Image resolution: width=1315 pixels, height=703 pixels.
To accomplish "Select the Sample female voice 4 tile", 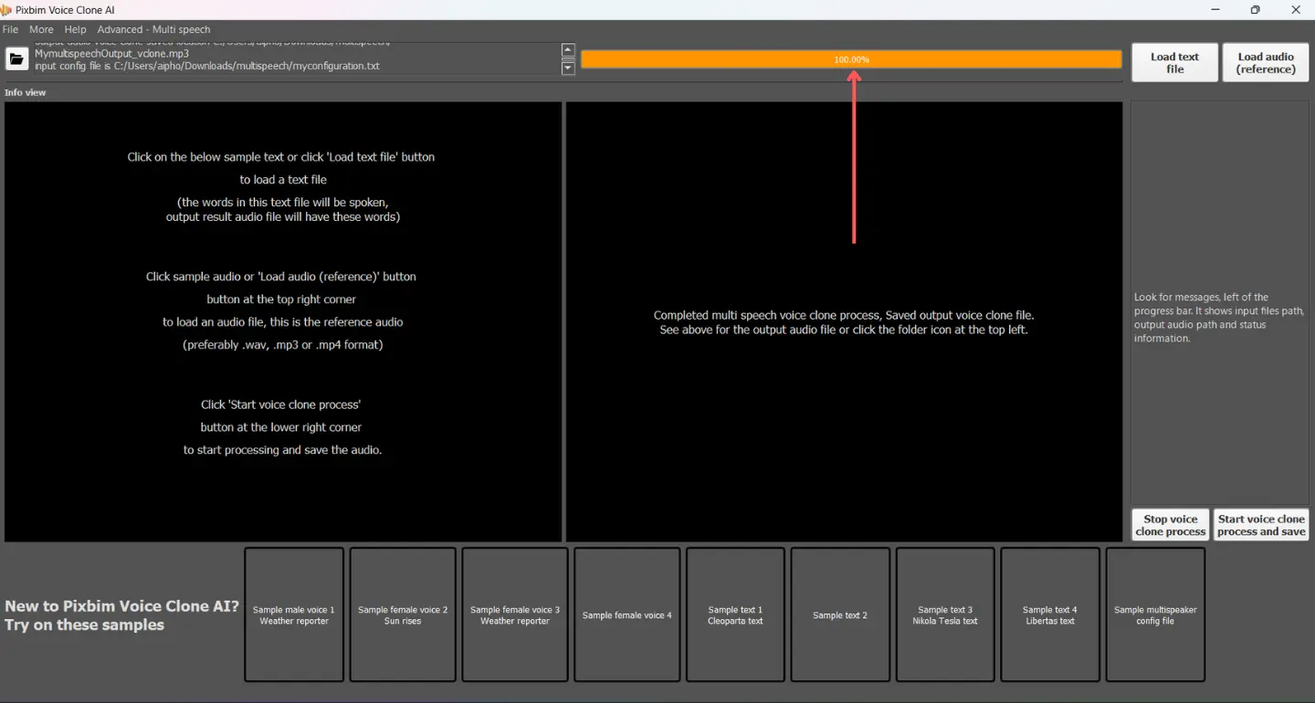I will point(627,614).
